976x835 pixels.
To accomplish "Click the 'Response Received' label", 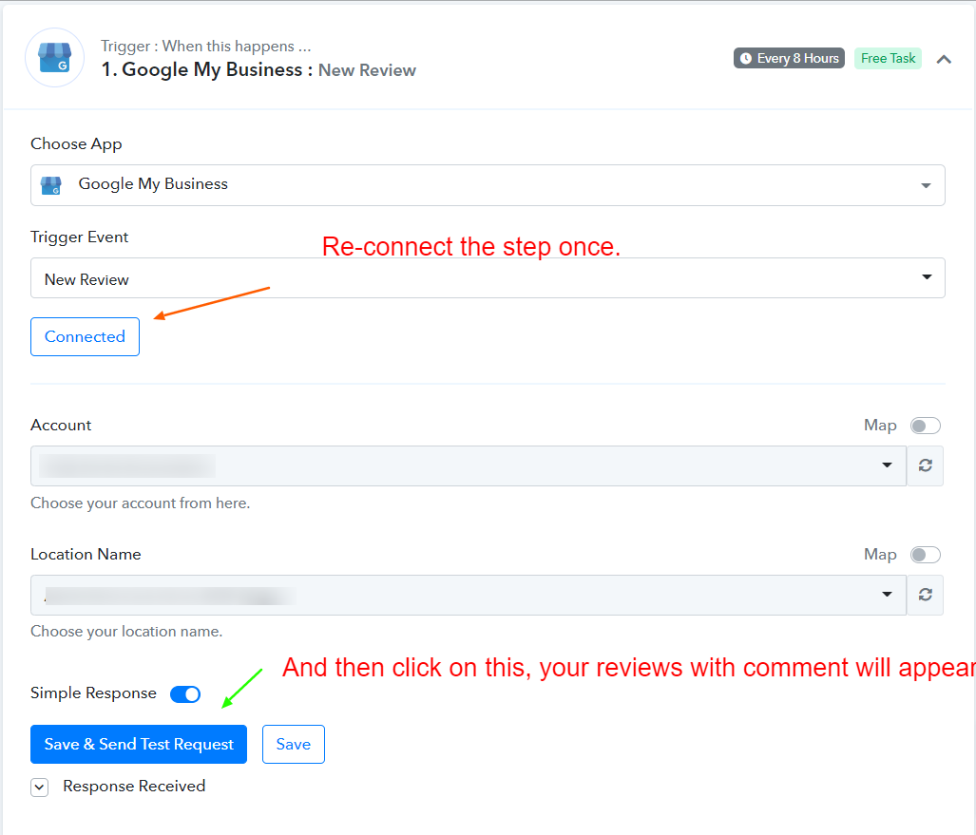I will pos(134,786).
